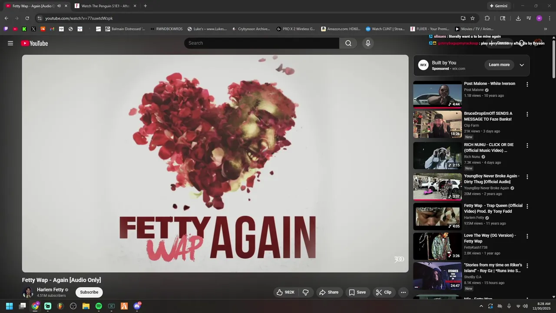Reload the page
Screen dimensions: 556x313
[x=27, y=18]
